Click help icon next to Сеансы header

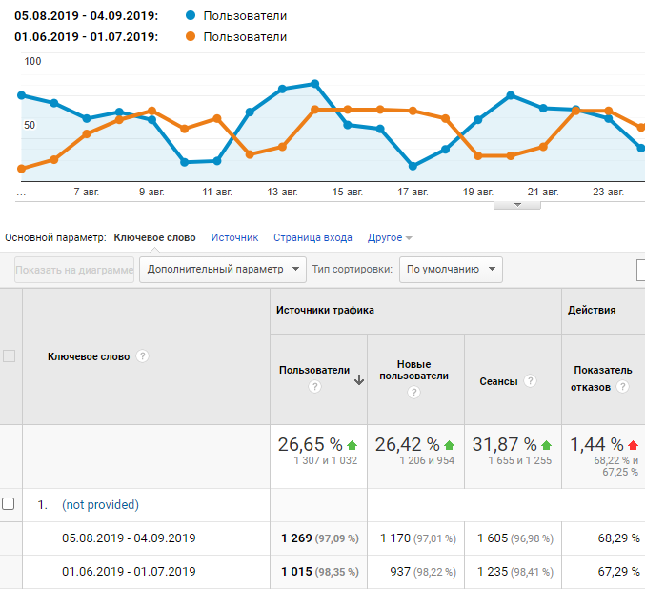531,381
